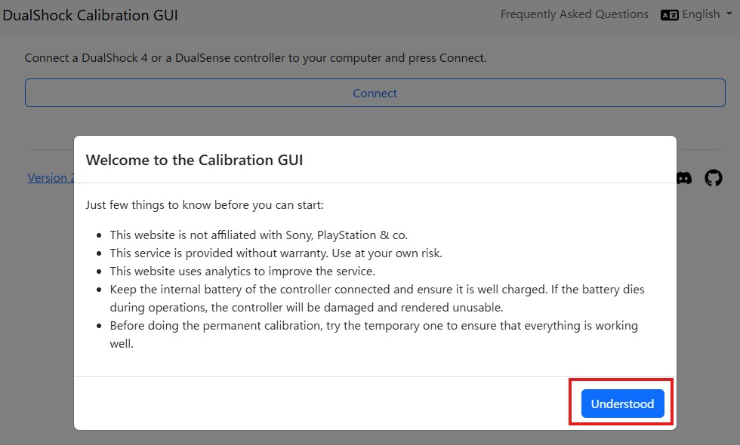Click the 'not affiliated with Sony' bullet

258,235
